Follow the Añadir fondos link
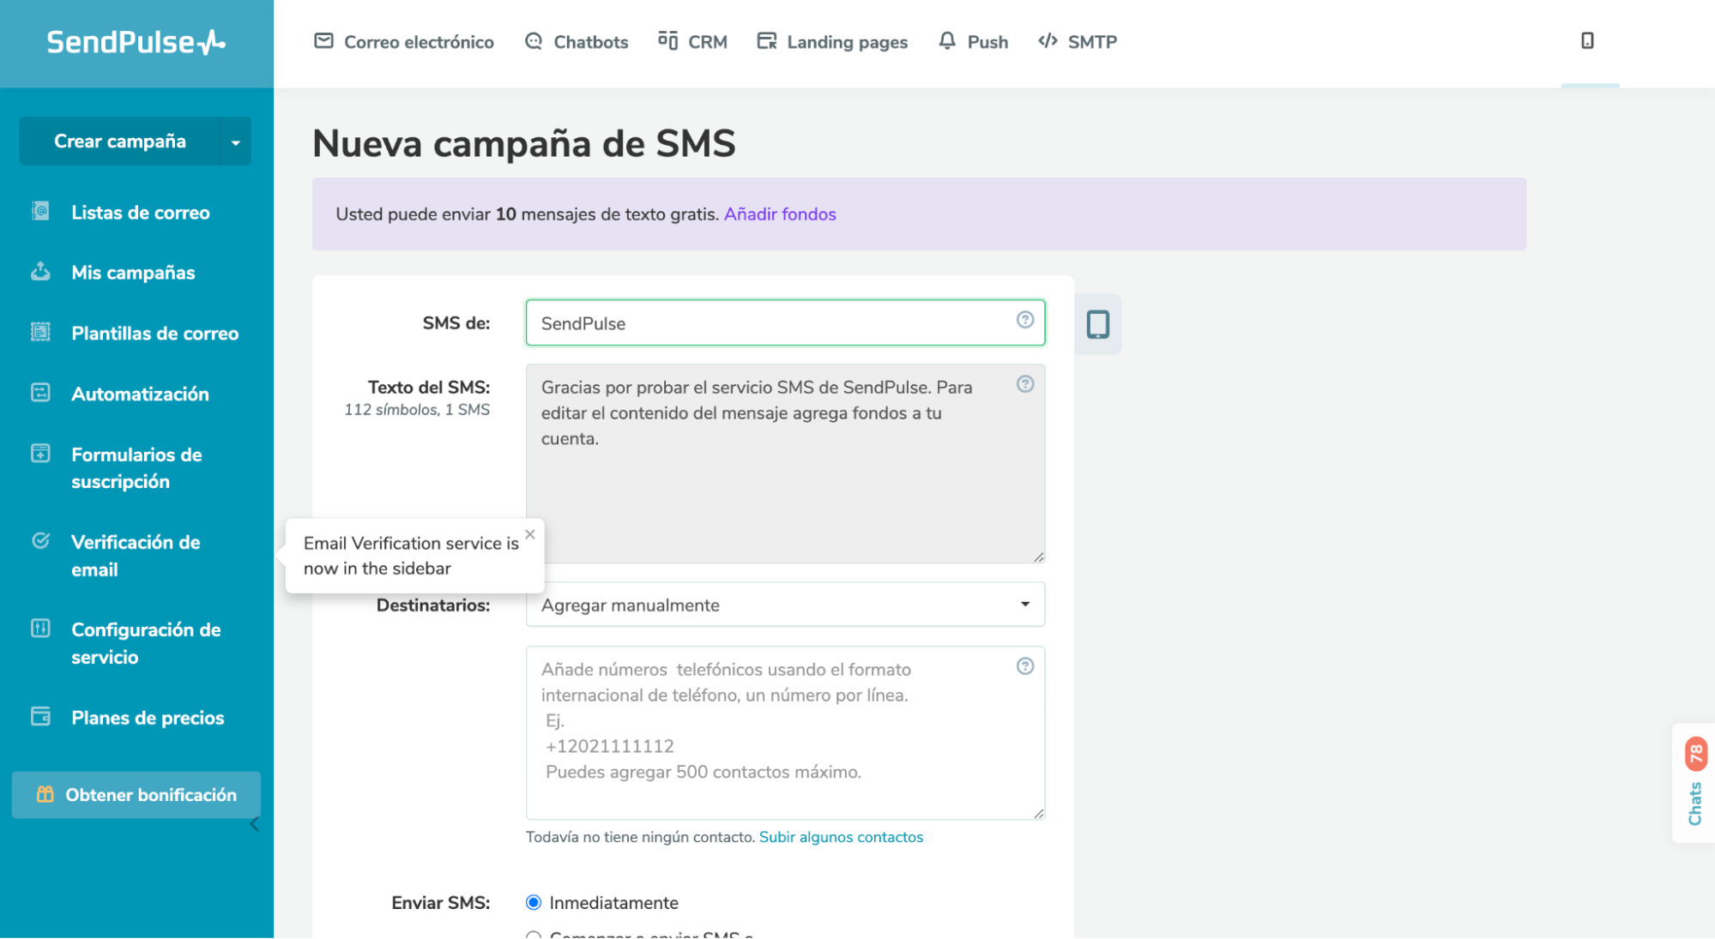 click(780, 214)
